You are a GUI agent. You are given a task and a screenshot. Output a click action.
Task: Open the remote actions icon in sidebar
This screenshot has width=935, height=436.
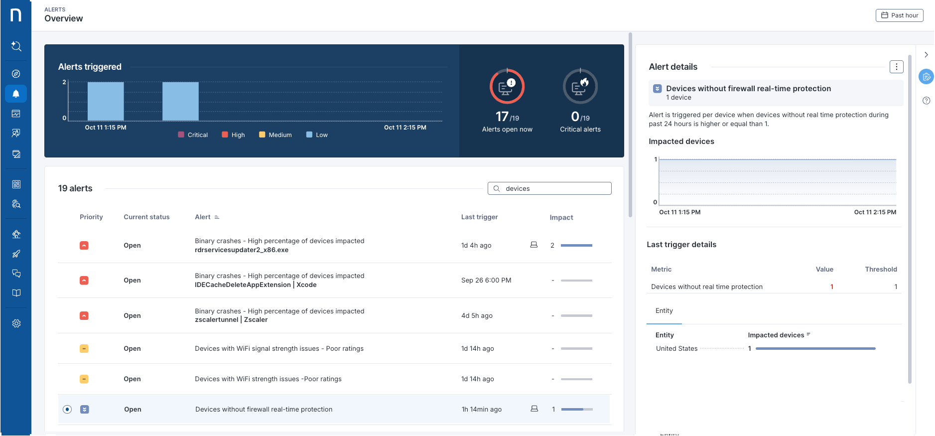tap(16, 234)
